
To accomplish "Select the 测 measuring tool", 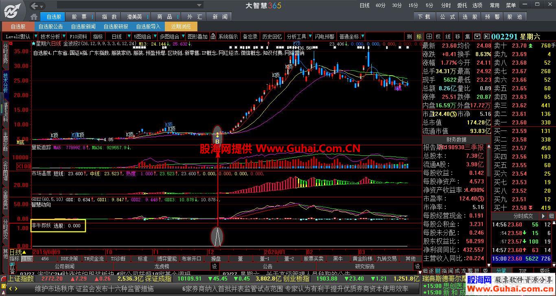I will (409, 36).
